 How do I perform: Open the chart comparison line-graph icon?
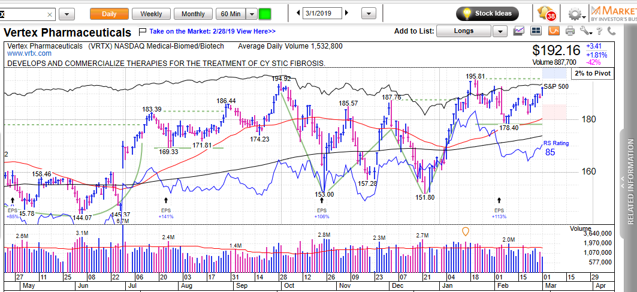click(519, 31)
